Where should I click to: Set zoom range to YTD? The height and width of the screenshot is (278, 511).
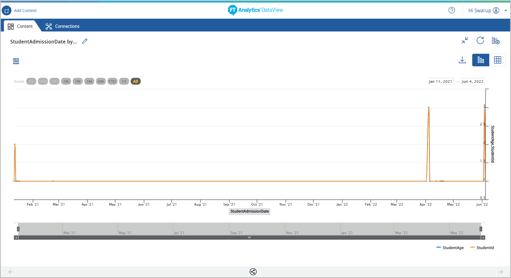click(112, 81)
